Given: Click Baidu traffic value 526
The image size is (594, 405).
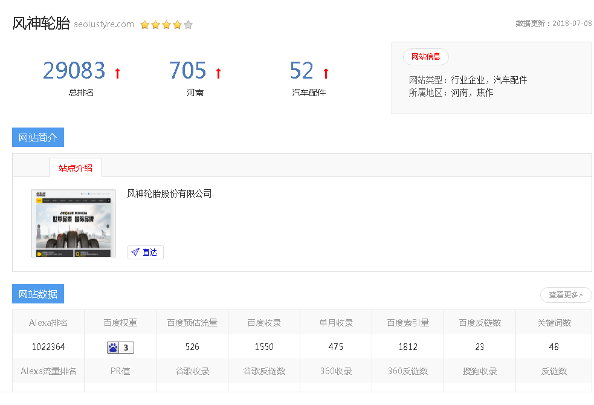Looking at the screenshot, I should pyautogui.click(x=192, y=347).
